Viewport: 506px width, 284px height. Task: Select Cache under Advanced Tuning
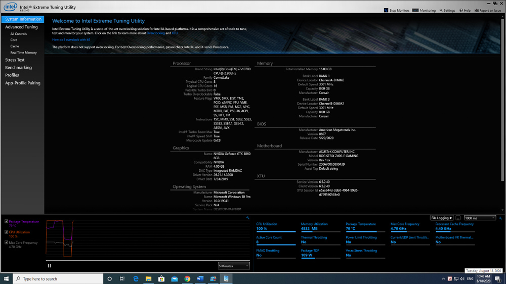[x=15, y=46]
